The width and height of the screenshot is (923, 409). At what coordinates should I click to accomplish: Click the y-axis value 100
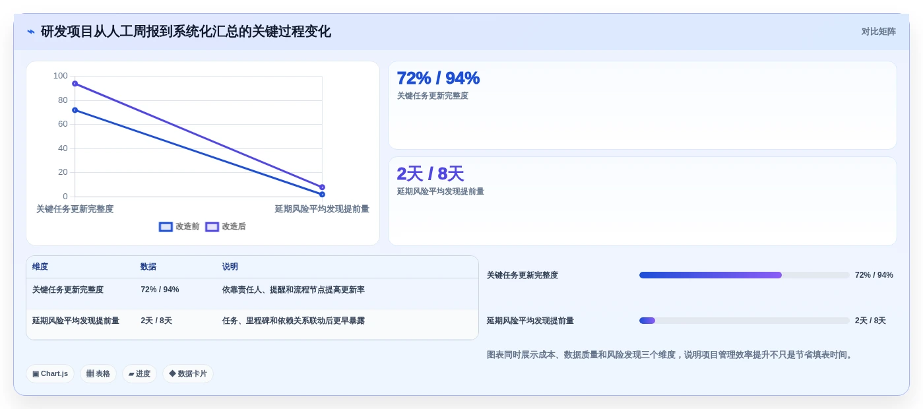(x=61, y=76)
